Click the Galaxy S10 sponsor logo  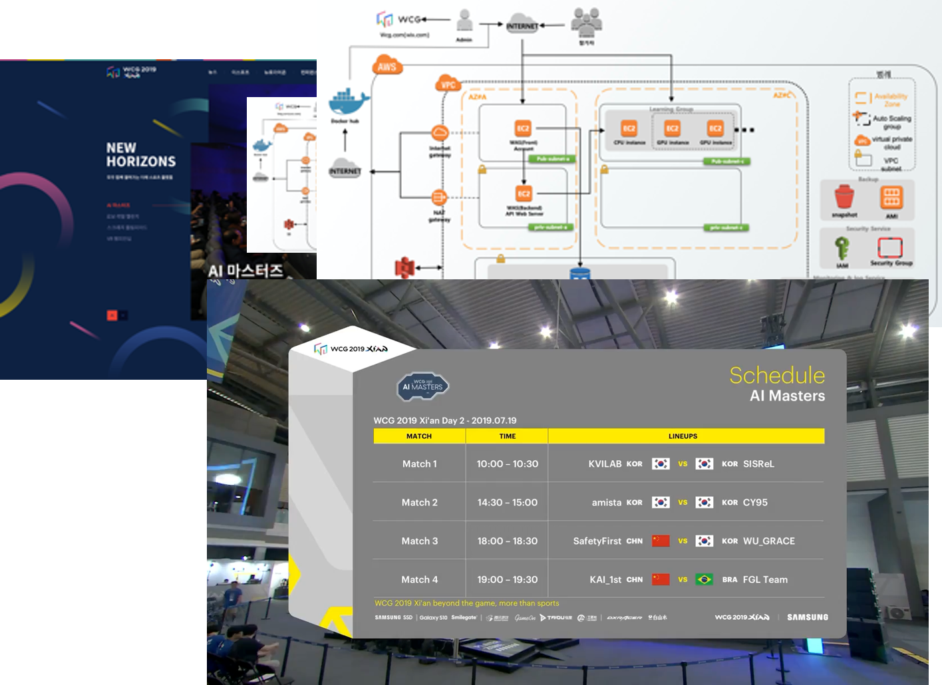434,617
